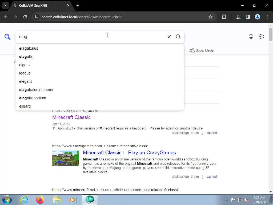This screenshot has width=273, height=205.
Task: Open the Extensions puzzle icon
Action: (x=224, y=17)
